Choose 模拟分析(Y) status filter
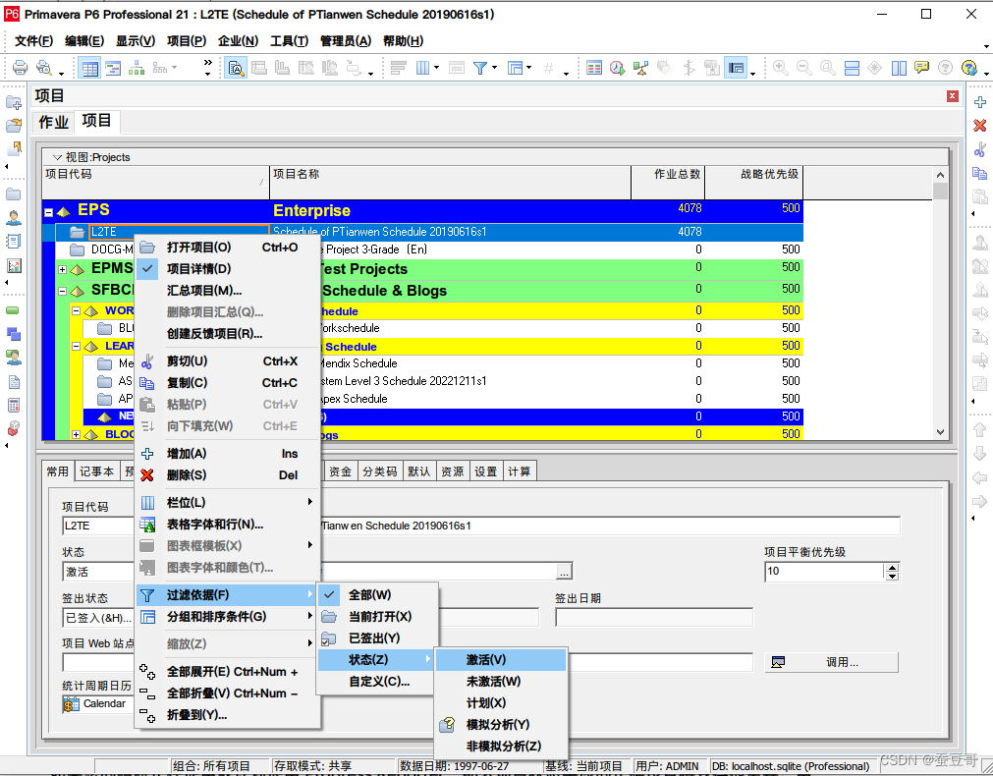The width and height of the screenshot is (993, 776). click(x=501, y=724)
